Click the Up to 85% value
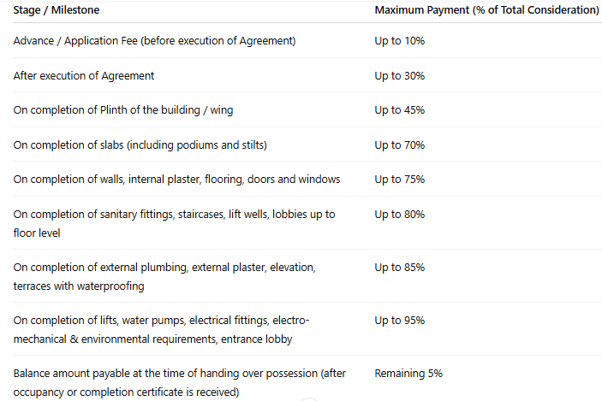This screenshot has height=401, width=602. coord(399,268)
